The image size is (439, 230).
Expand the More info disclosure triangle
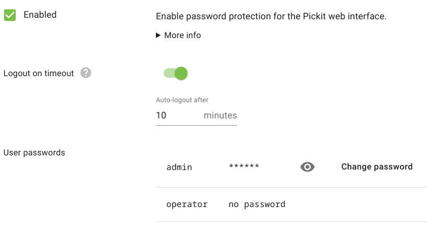pyautogui.click(x=158, y=35)
